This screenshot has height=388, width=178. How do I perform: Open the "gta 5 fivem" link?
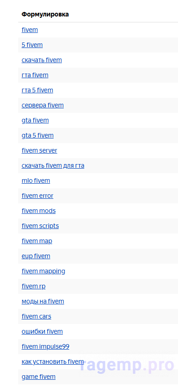37,136
